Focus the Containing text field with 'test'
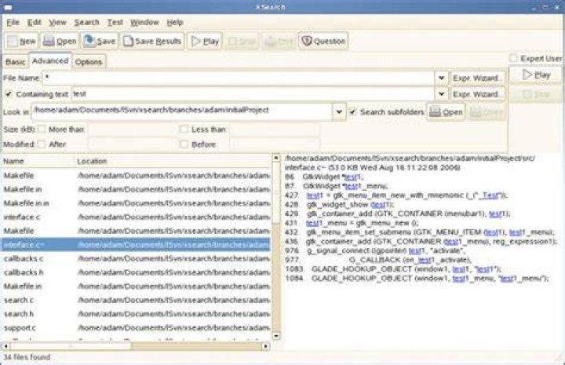565x365 pixels. click(x=253, y=94)
